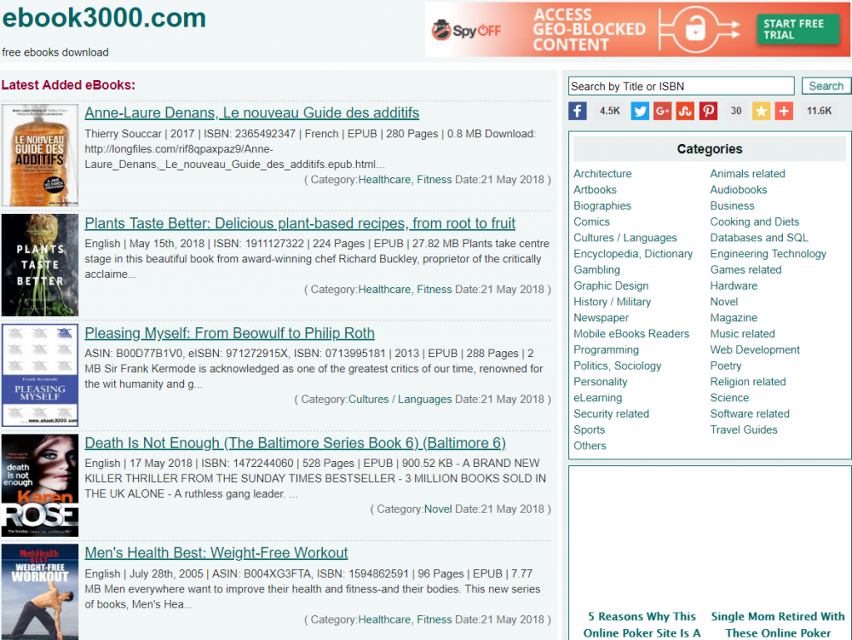Browse the Databases and SQL category

759,238
